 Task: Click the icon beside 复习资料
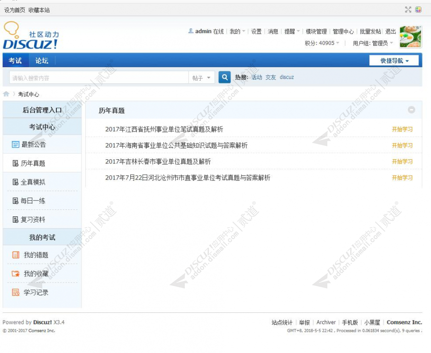[x=16, y=219]
